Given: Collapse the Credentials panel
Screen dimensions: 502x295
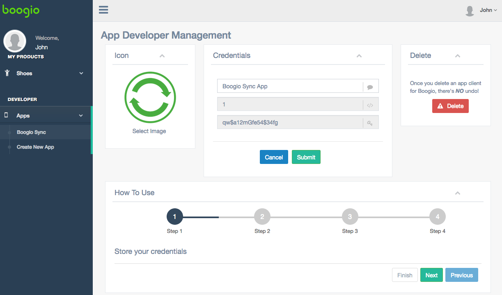Looking at the screenshot, I should [x=359, y=56].
